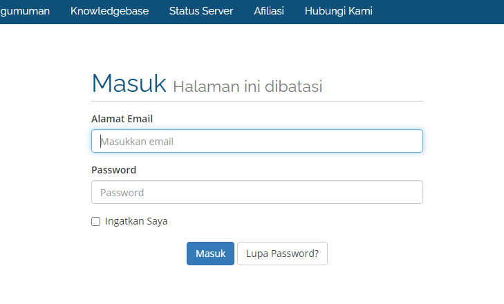Click the Ingatkan Saya label text

pyautogui.click(x=136, y=221)
